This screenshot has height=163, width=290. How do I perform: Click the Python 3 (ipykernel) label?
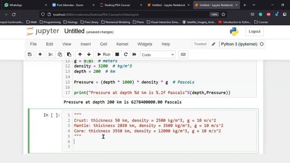pos(239,44)
